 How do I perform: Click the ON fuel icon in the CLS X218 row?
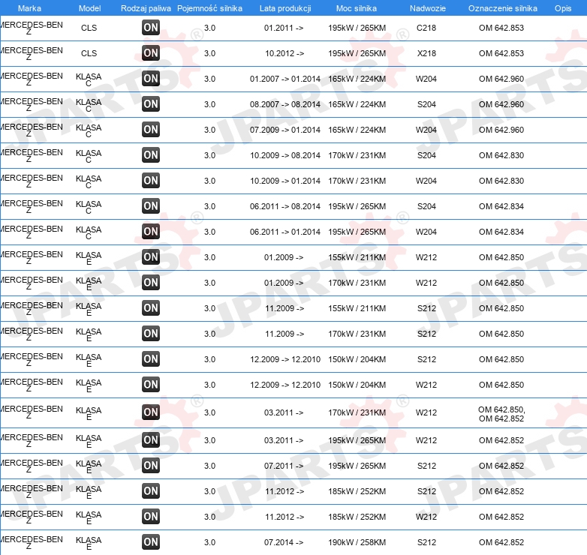[151, 52]
